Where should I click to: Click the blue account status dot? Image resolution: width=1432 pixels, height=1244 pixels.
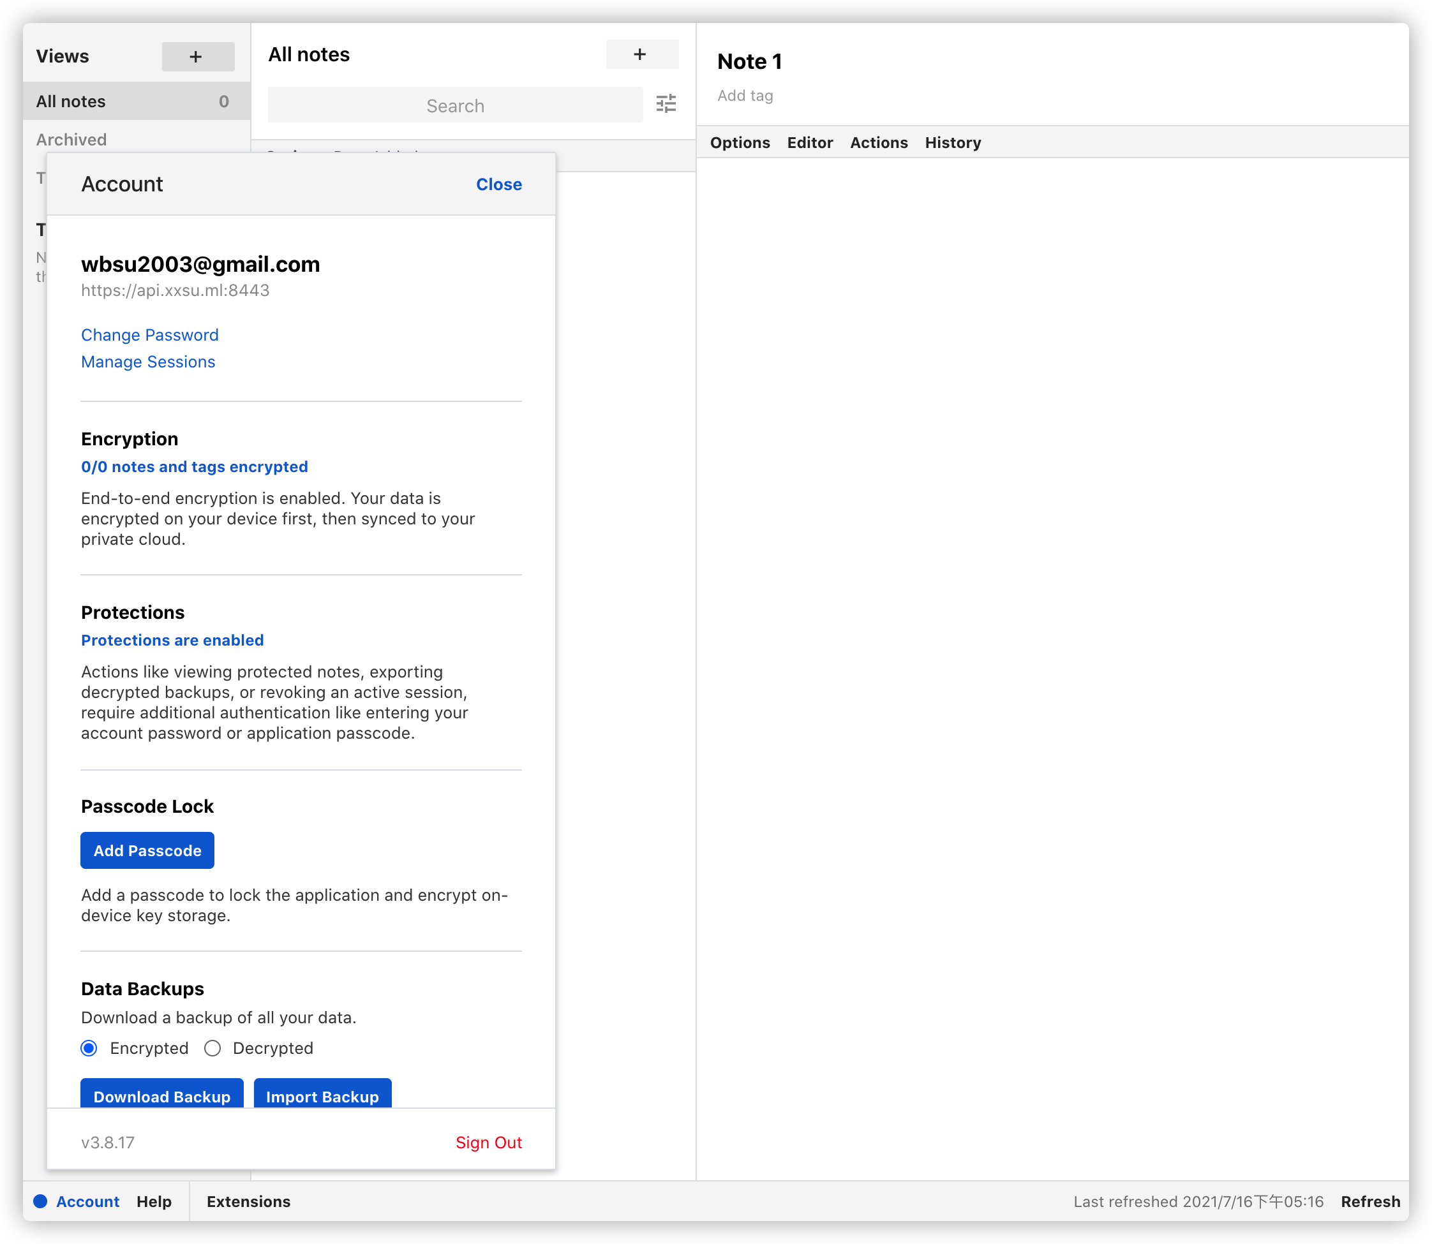click(40, 1201)
